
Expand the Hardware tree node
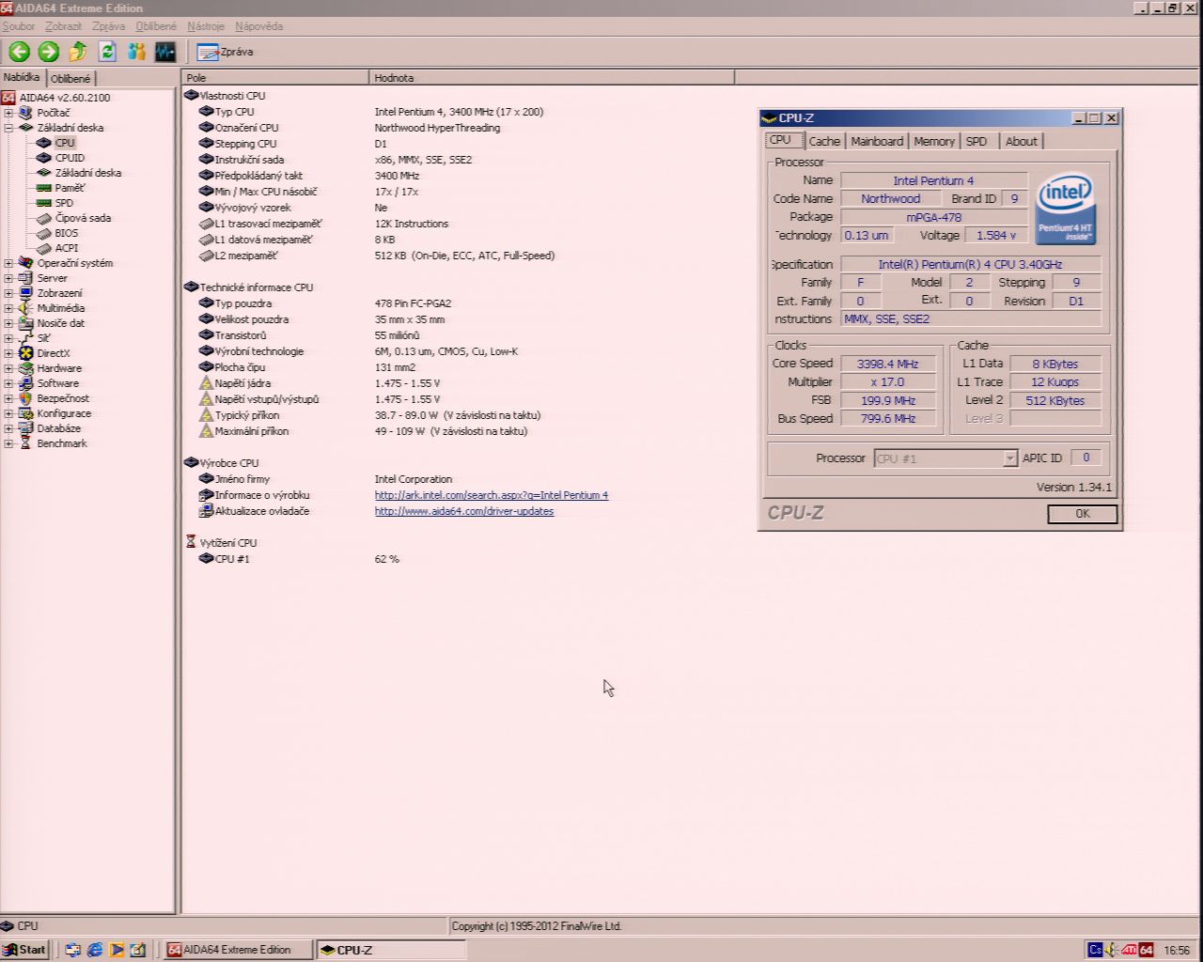[8, 368]
